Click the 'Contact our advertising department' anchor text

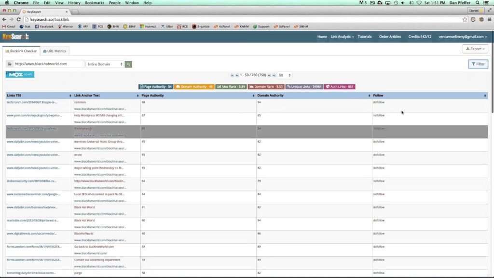[x=97, y=260]
